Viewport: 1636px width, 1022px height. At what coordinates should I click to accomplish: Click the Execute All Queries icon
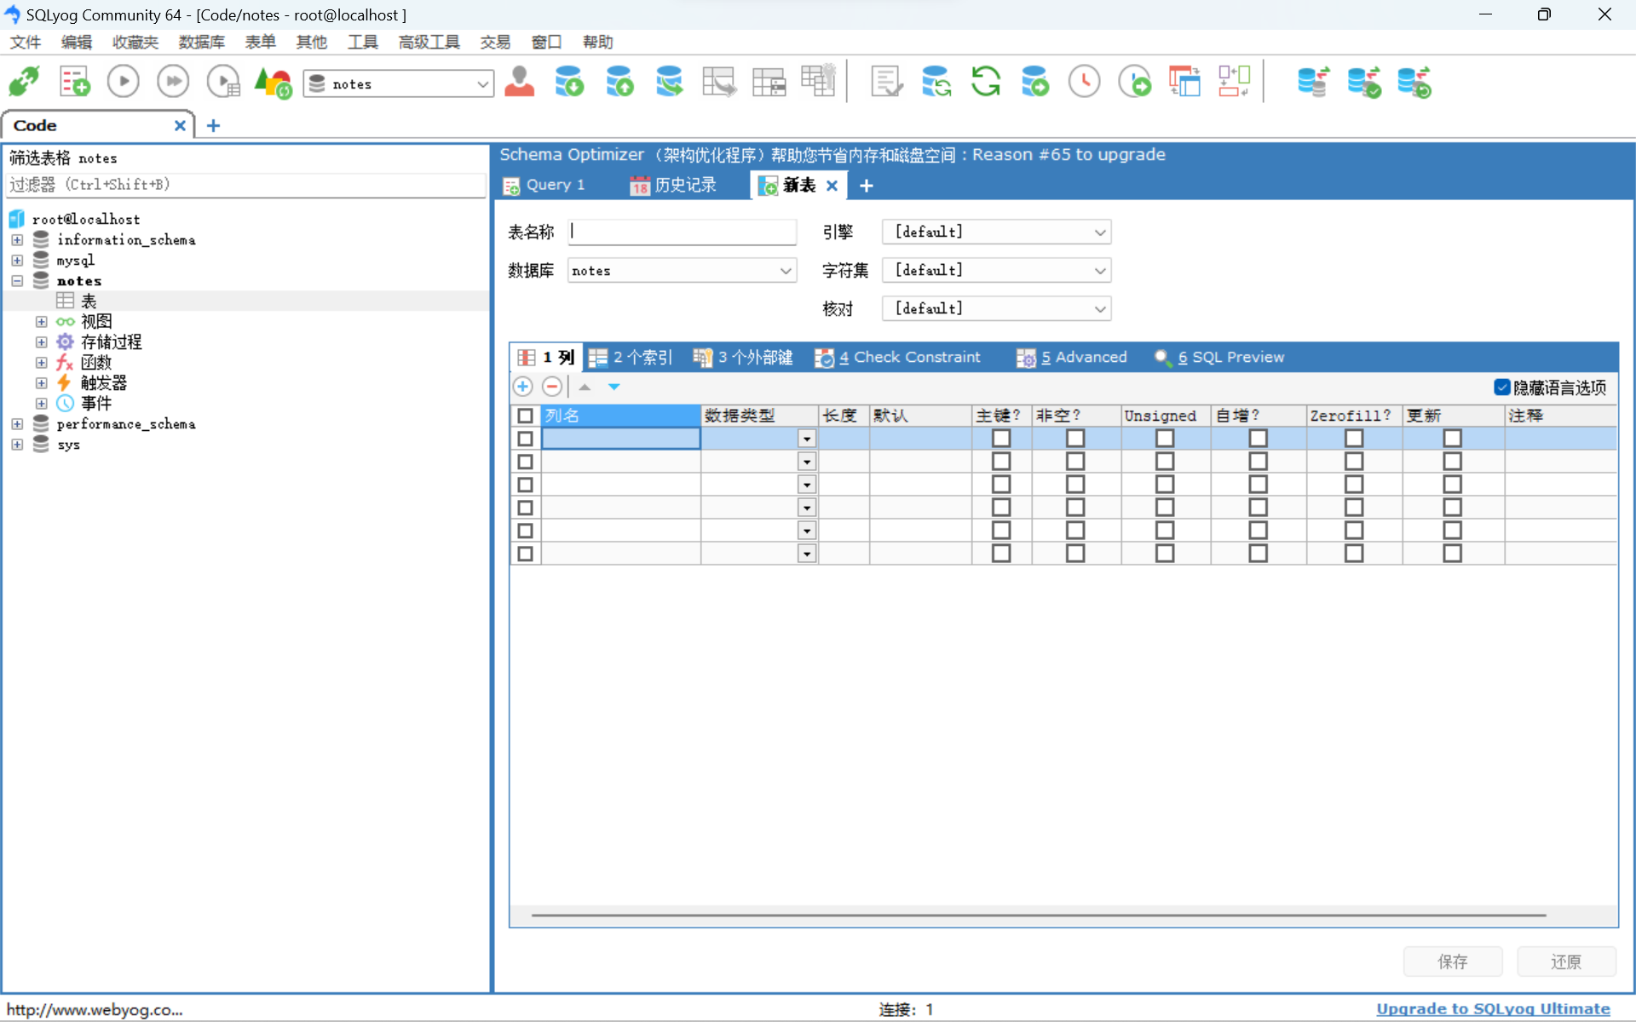coord(174,83)
